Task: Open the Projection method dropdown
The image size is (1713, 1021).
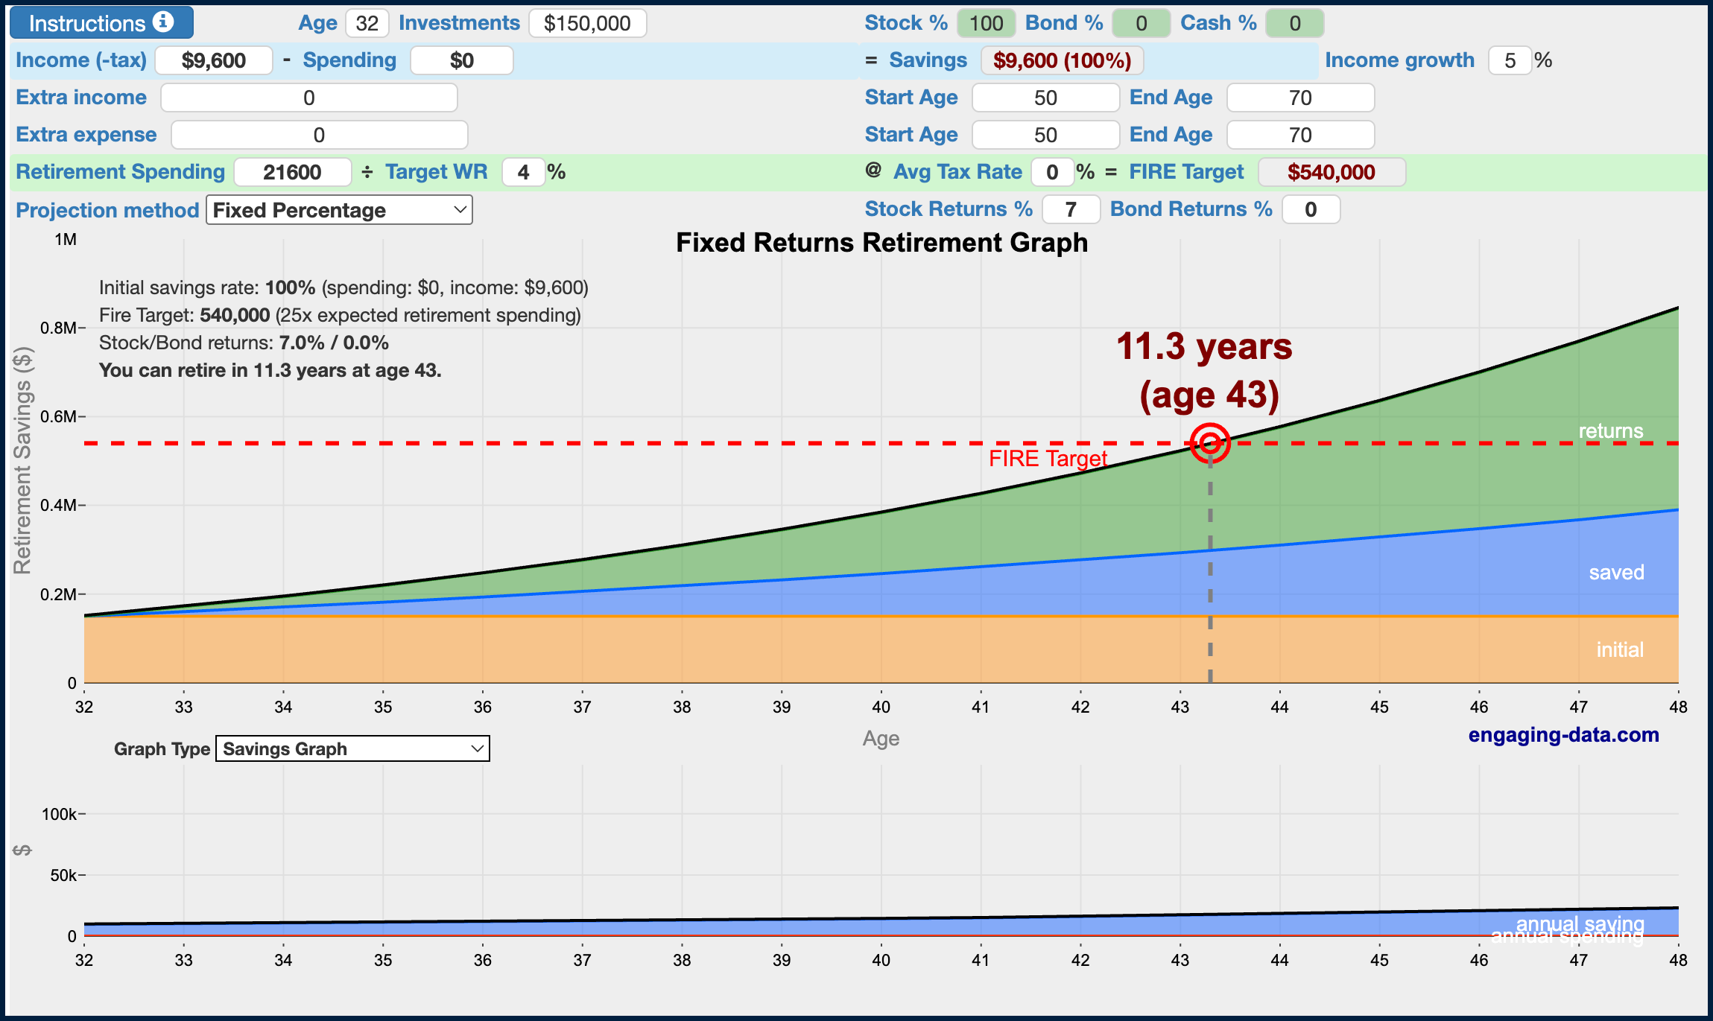Action: point(339,210)
